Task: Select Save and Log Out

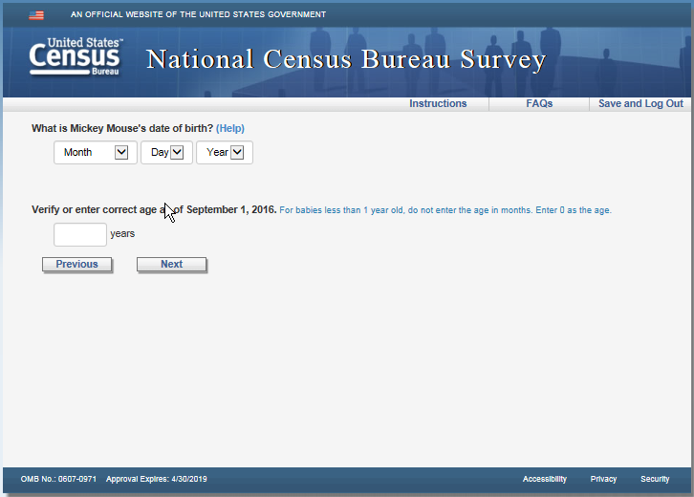Action: pyautogui.click(x=640, y=104)
